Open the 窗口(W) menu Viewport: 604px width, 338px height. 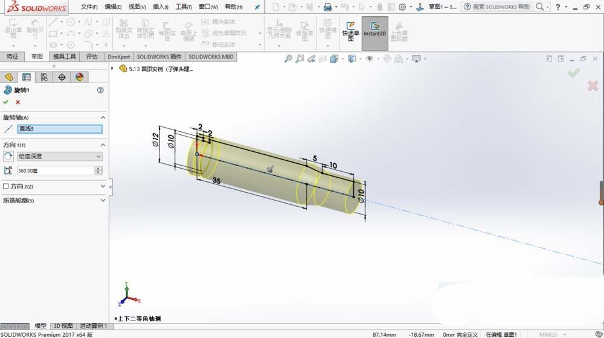tap(208, 7)
